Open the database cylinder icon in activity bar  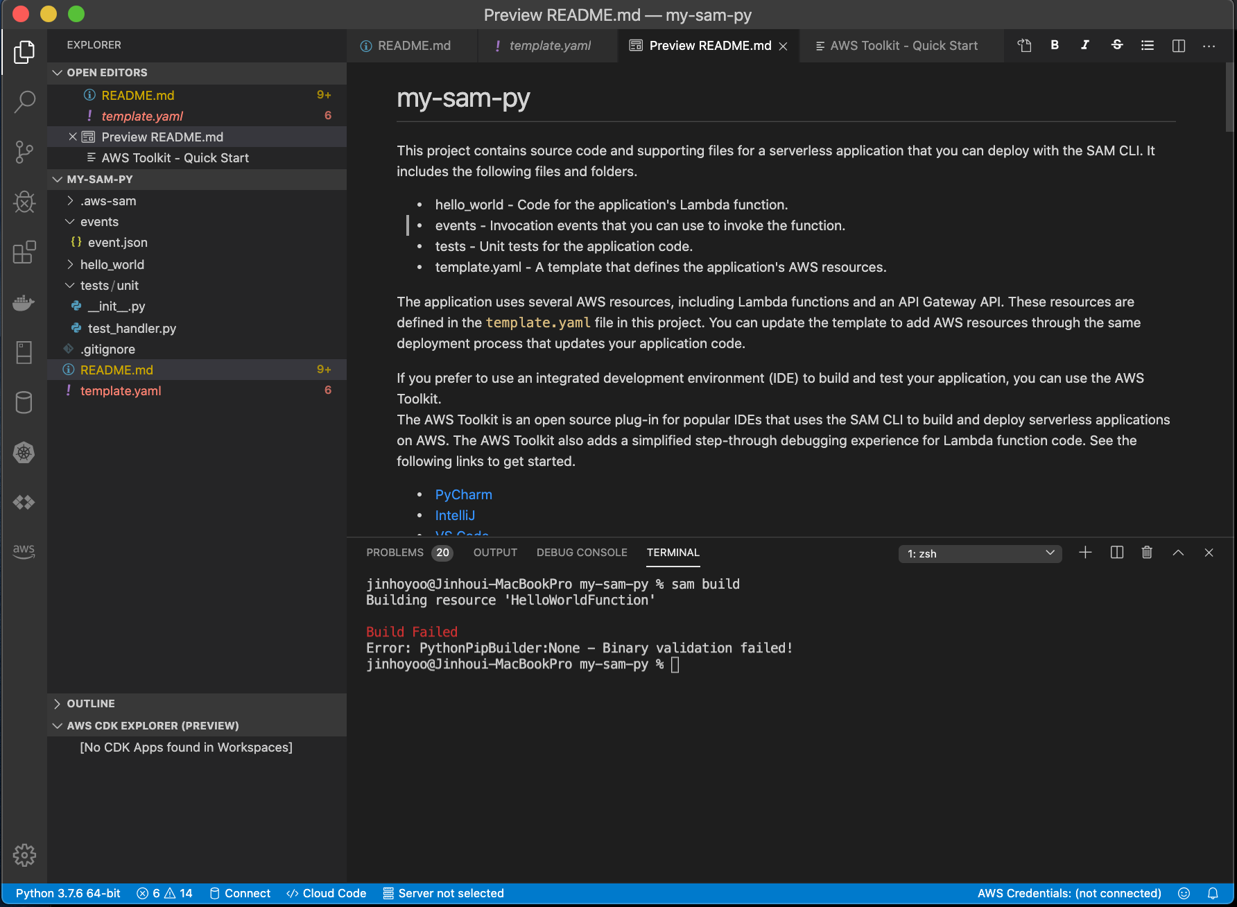point(24,402)
